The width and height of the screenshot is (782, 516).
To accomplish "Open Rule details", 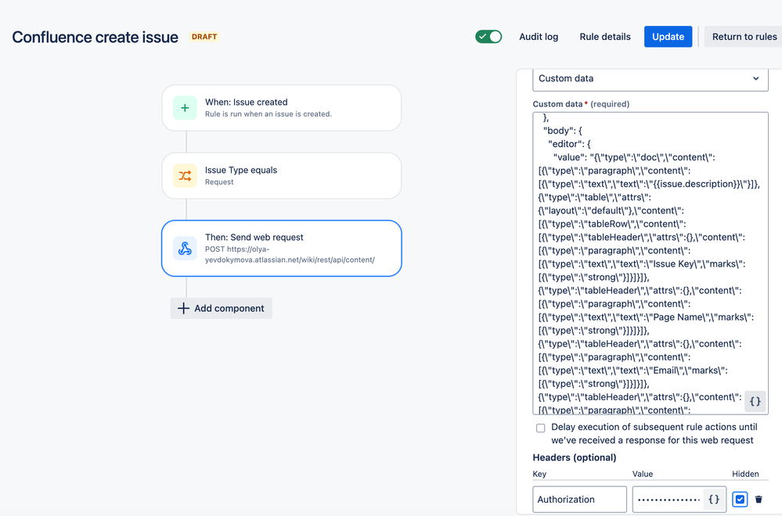I will 605,37.
